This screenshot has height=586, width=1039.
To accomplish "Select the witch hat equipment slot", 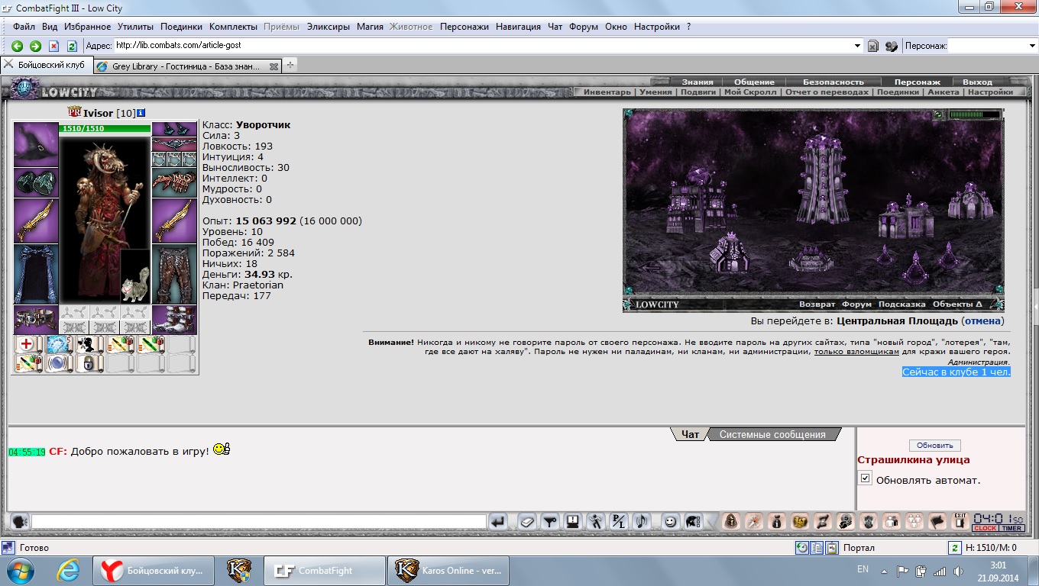I will pos(36,144).
